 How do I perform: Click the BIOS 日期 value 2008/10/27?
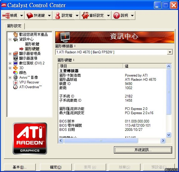point(134,130)
